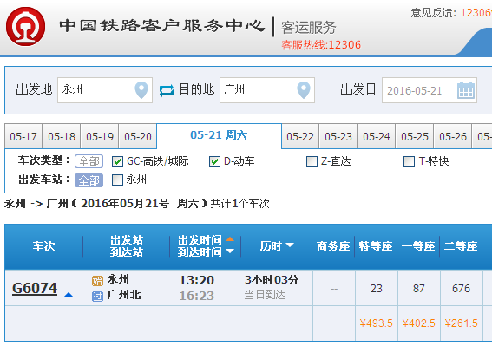The height and width of the screenshot is (346, 492).
Task: Click 客服热线:12306 text
Action: tap(321, 45)
